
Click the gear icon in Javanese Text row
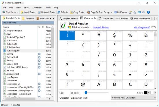(x=39, y=74)
